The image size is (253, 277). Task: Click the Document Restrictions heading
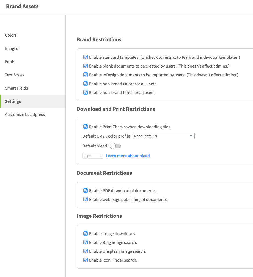105,173
